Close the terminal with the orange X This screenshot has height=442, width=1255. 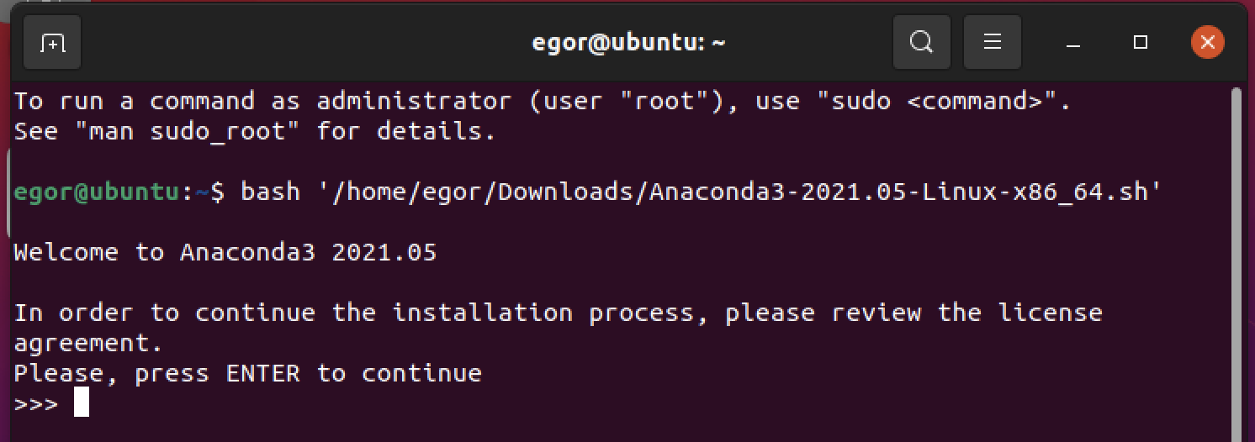tap(1207, 42)
